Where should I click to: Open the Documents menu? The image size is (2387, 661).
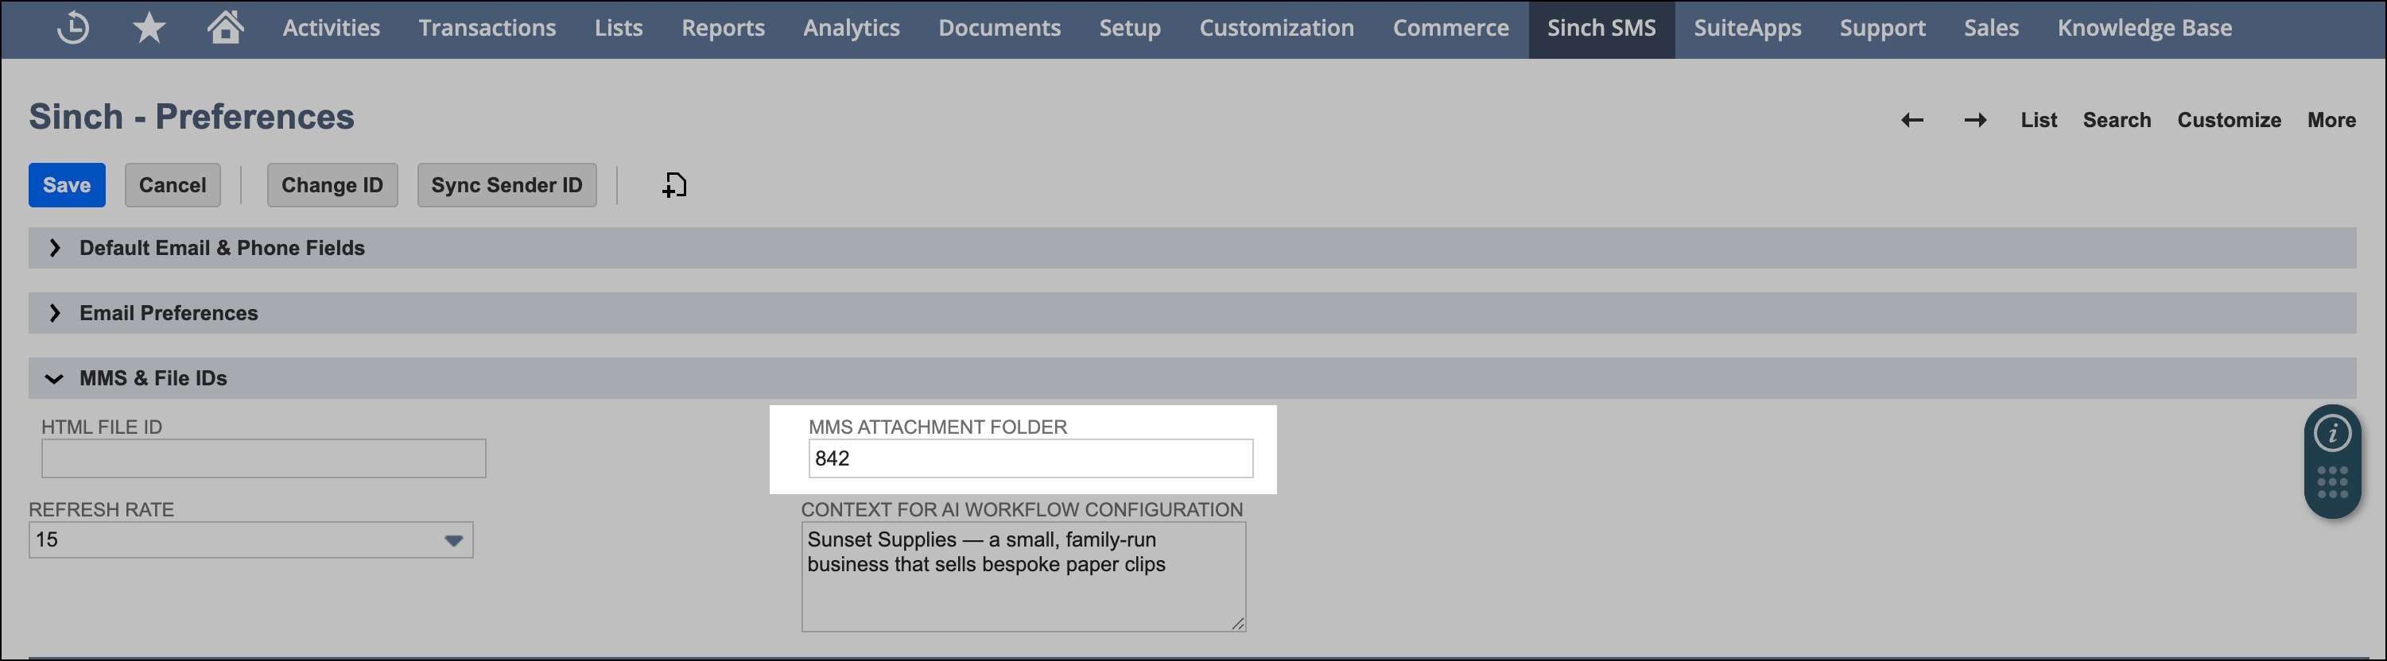(999, 28)
